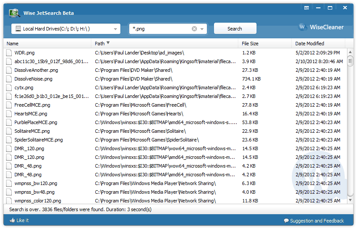Sort results by Date Modified column

click(318, 44)
